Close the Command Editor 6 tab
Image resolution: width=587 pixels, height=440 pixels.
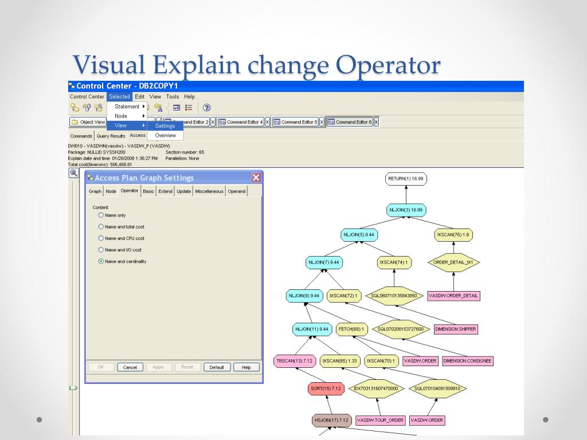pyautogui.click(x=376, y=122)
